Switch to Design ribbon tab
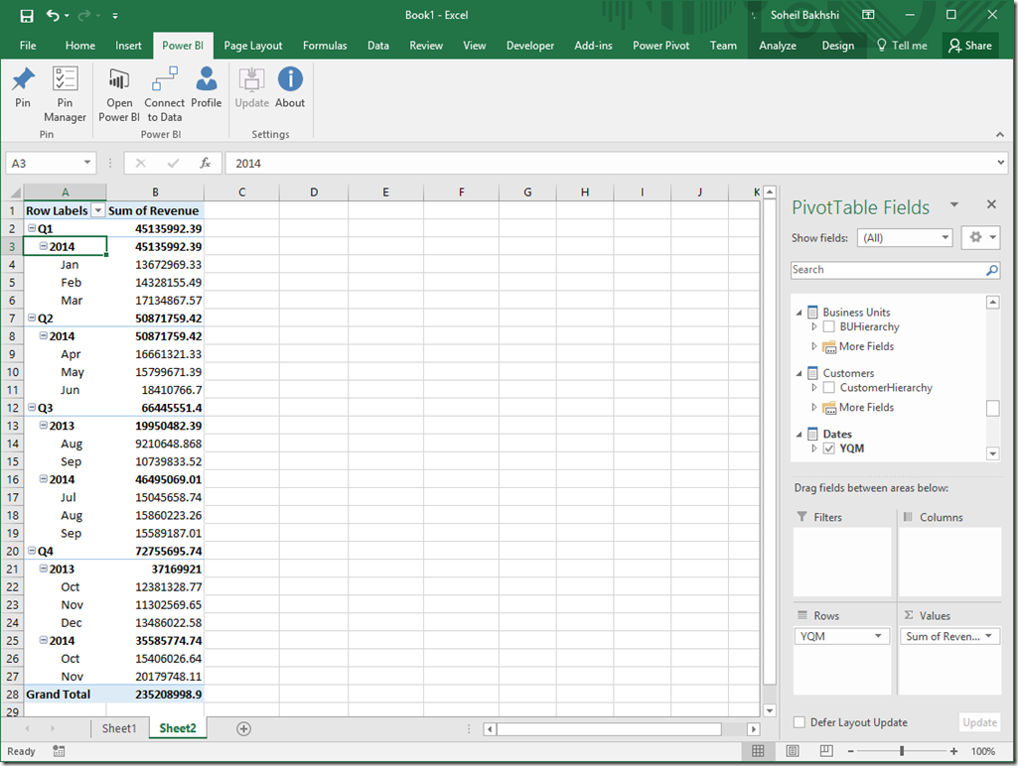The image size is (1018, 766). (837, 46)
